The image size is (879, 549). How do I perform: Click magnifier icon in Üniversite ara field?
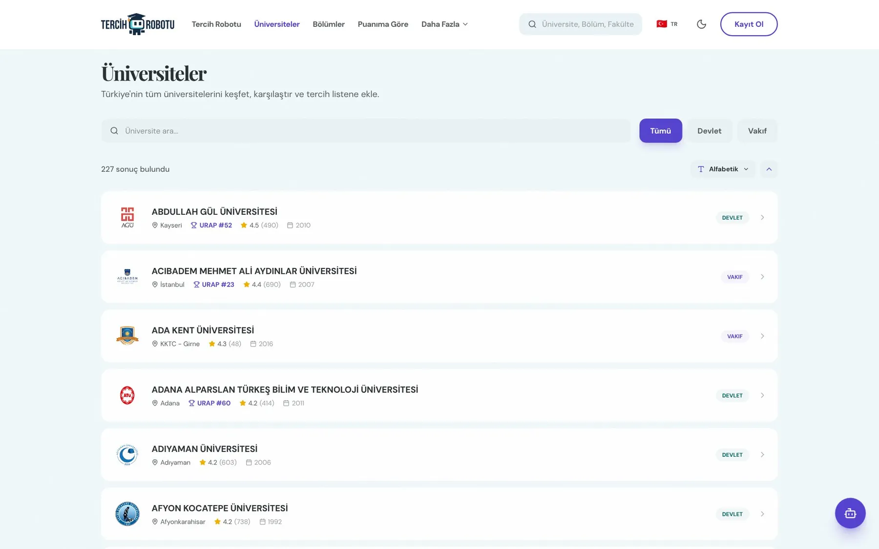click(114, 131)
